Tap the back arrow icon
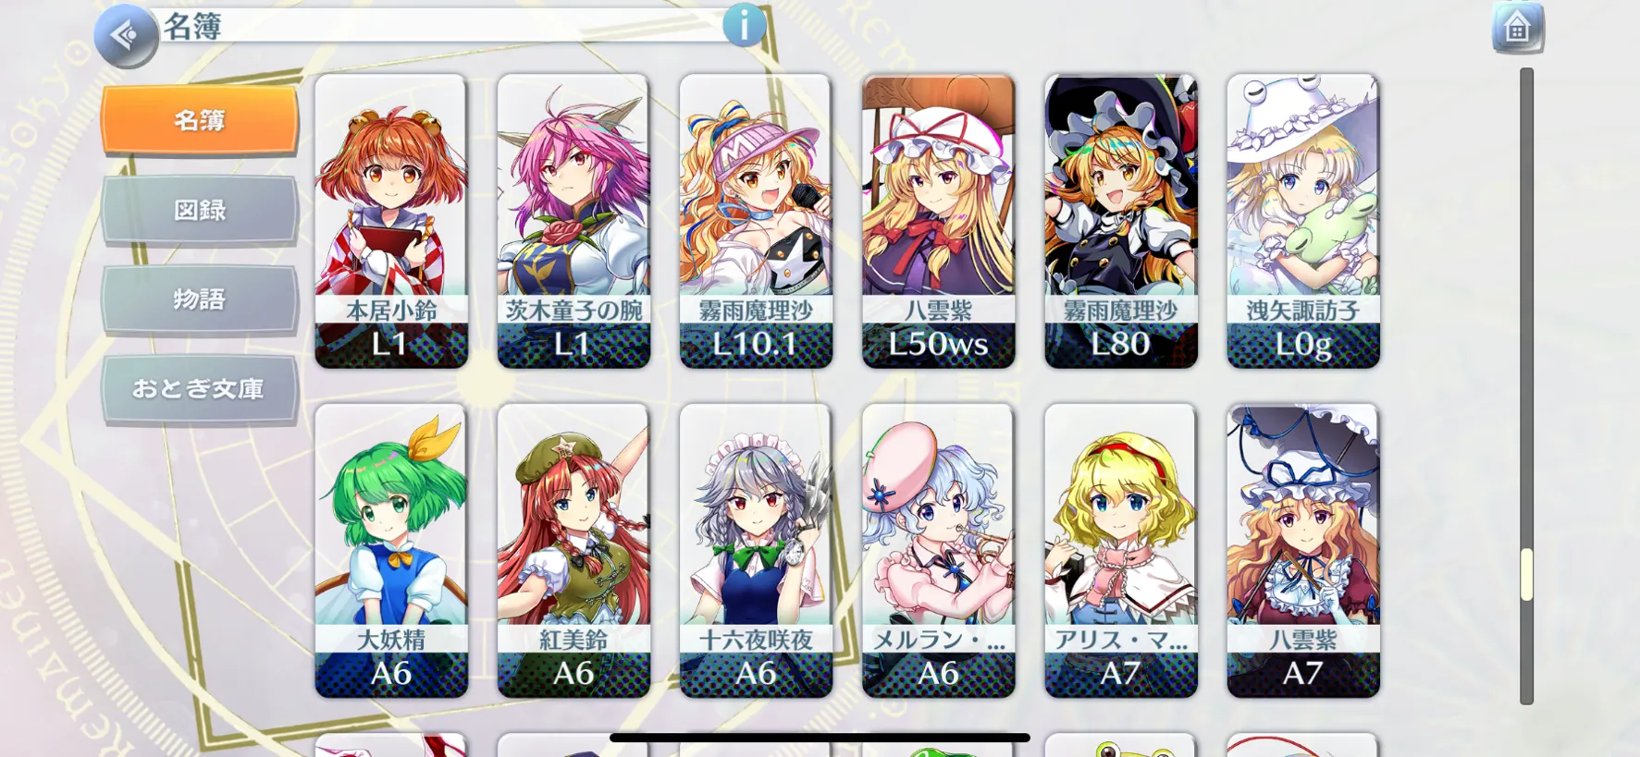Screen dimensions: 1640x757 pyautogui.click(x=126, y=35)
